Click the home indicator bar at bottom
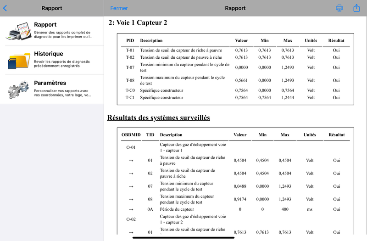Screen dimensions: 367x241 (183, 237)
